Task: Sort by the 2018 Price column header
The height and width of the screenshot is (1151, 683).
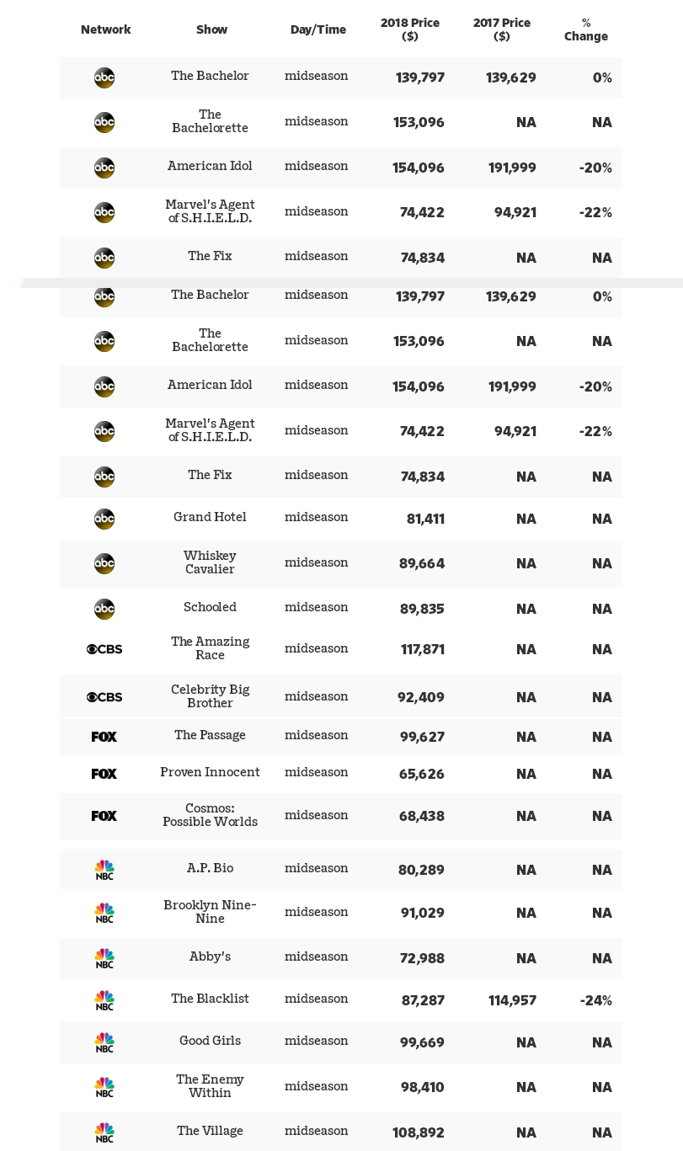Action: click(x=410, y=29)
